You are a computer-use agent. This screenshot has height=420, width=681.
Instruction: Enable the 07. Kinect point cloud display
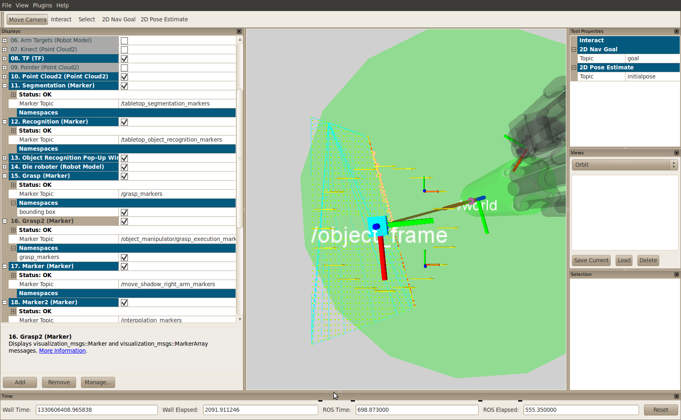point(124,50)
